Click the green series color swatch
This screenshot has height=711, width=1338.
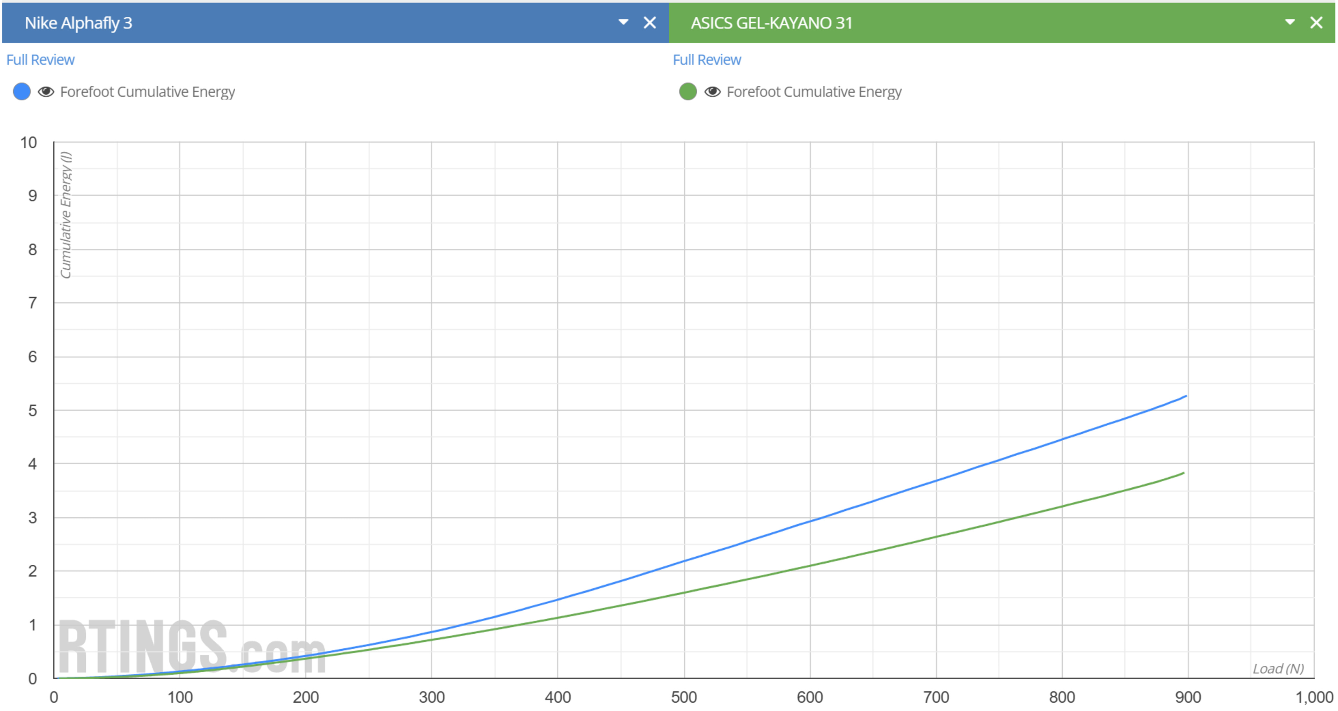[x=688, y=92]
